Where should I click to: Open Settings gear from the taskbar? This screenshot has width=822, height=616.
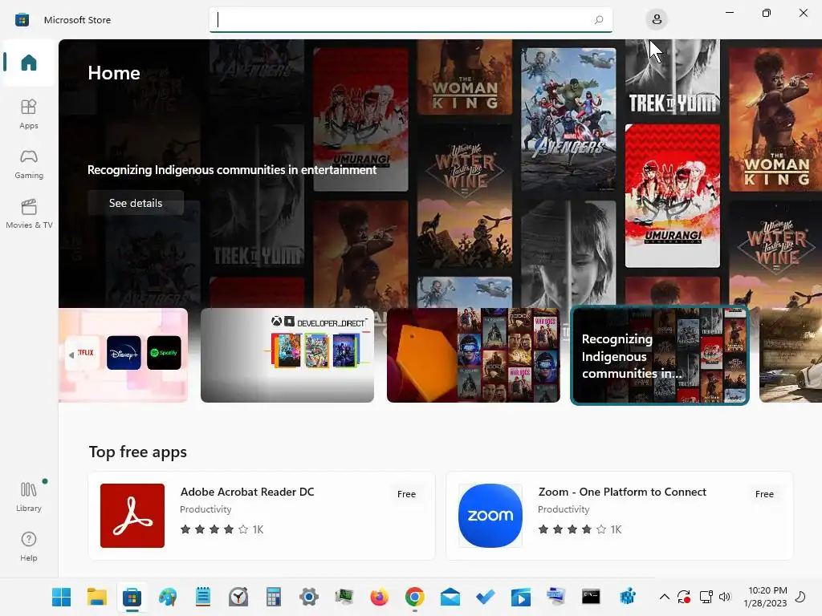pyautogui.click(x=309, y=597)
